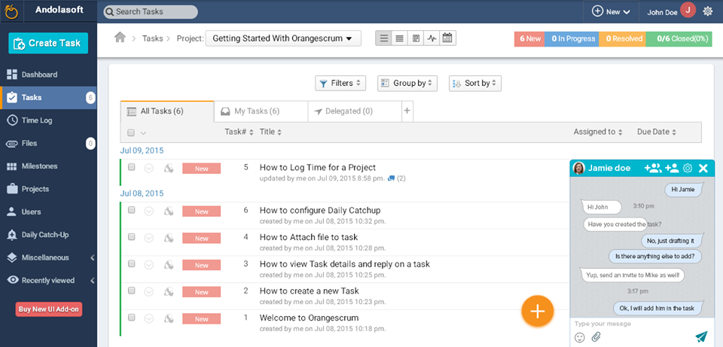Image resolution: width=723 pixels, height=347 pixels.
Task: Switch to list view icon
Action: click(x=383, y=38)
